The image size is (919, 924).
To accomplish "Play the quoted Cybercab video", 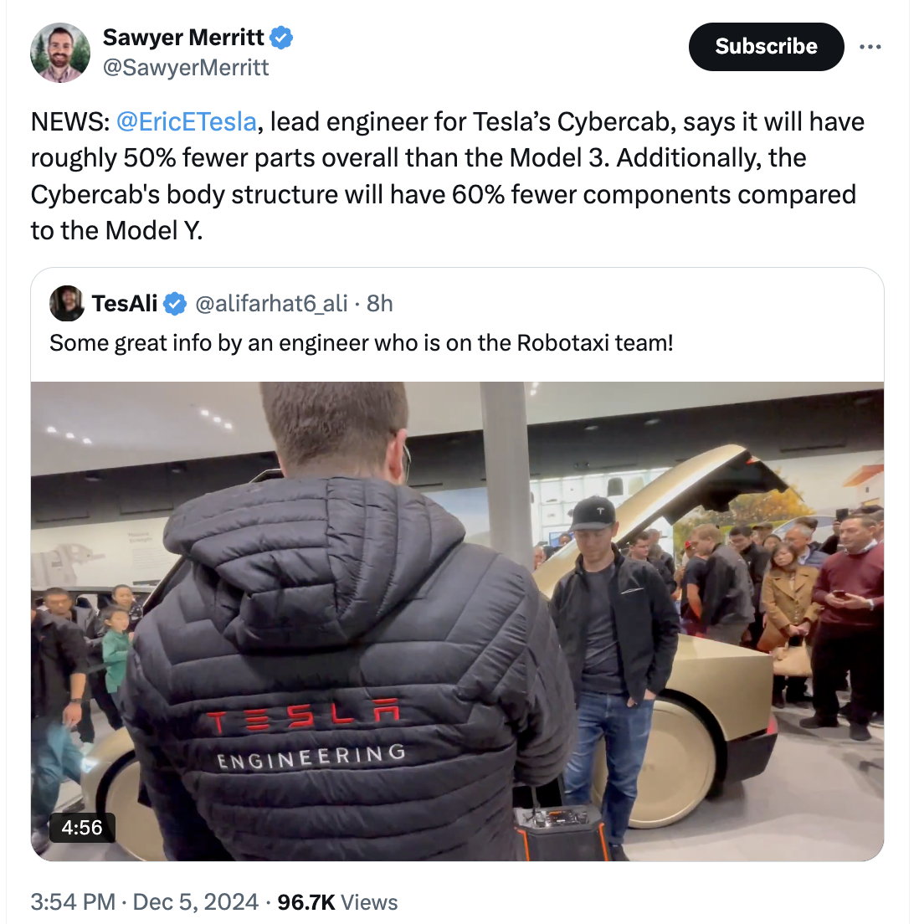I will point(458,621).
